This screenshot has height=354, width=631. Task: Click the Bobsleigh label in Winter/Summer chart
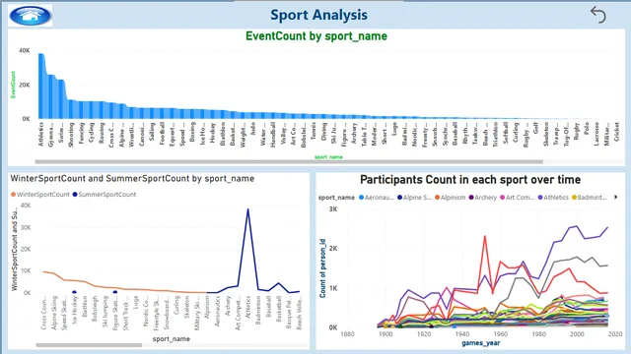tap(95, 309)
